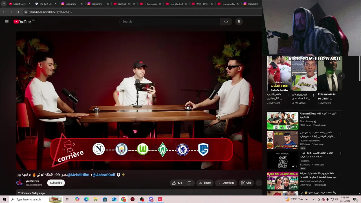Go back in browser history
Screen dimensions: 361x203
(4, 12)
